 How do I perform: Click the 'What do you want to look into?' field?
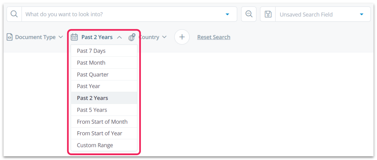tap(121, 14)
